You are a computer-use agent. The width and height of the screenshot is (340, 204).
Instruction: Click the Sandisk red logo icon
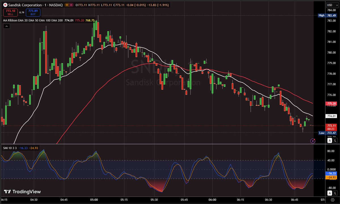point(5,5)
